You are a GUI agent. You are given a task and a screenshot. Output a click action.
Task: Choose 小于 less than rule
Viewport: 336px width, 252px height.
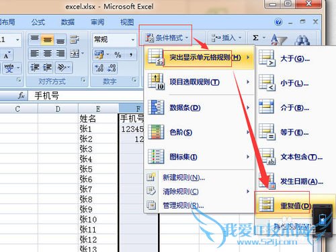click(x=294, y=83)
